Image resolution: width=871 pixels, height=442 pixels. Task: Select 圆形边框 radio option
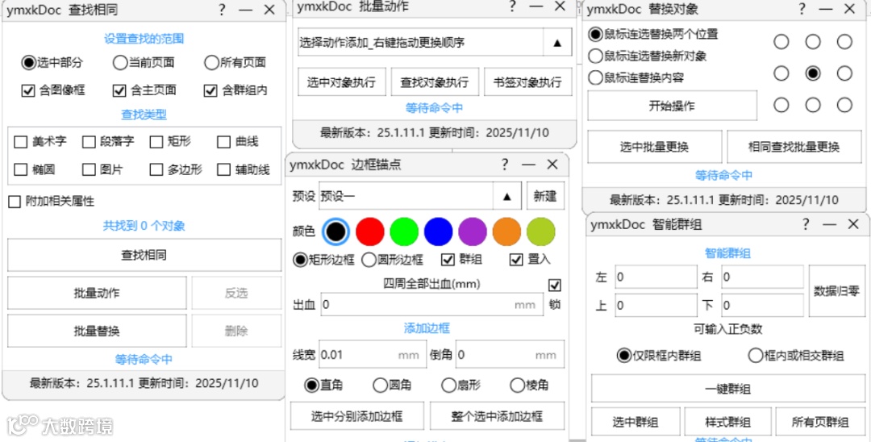coord(393,260)
